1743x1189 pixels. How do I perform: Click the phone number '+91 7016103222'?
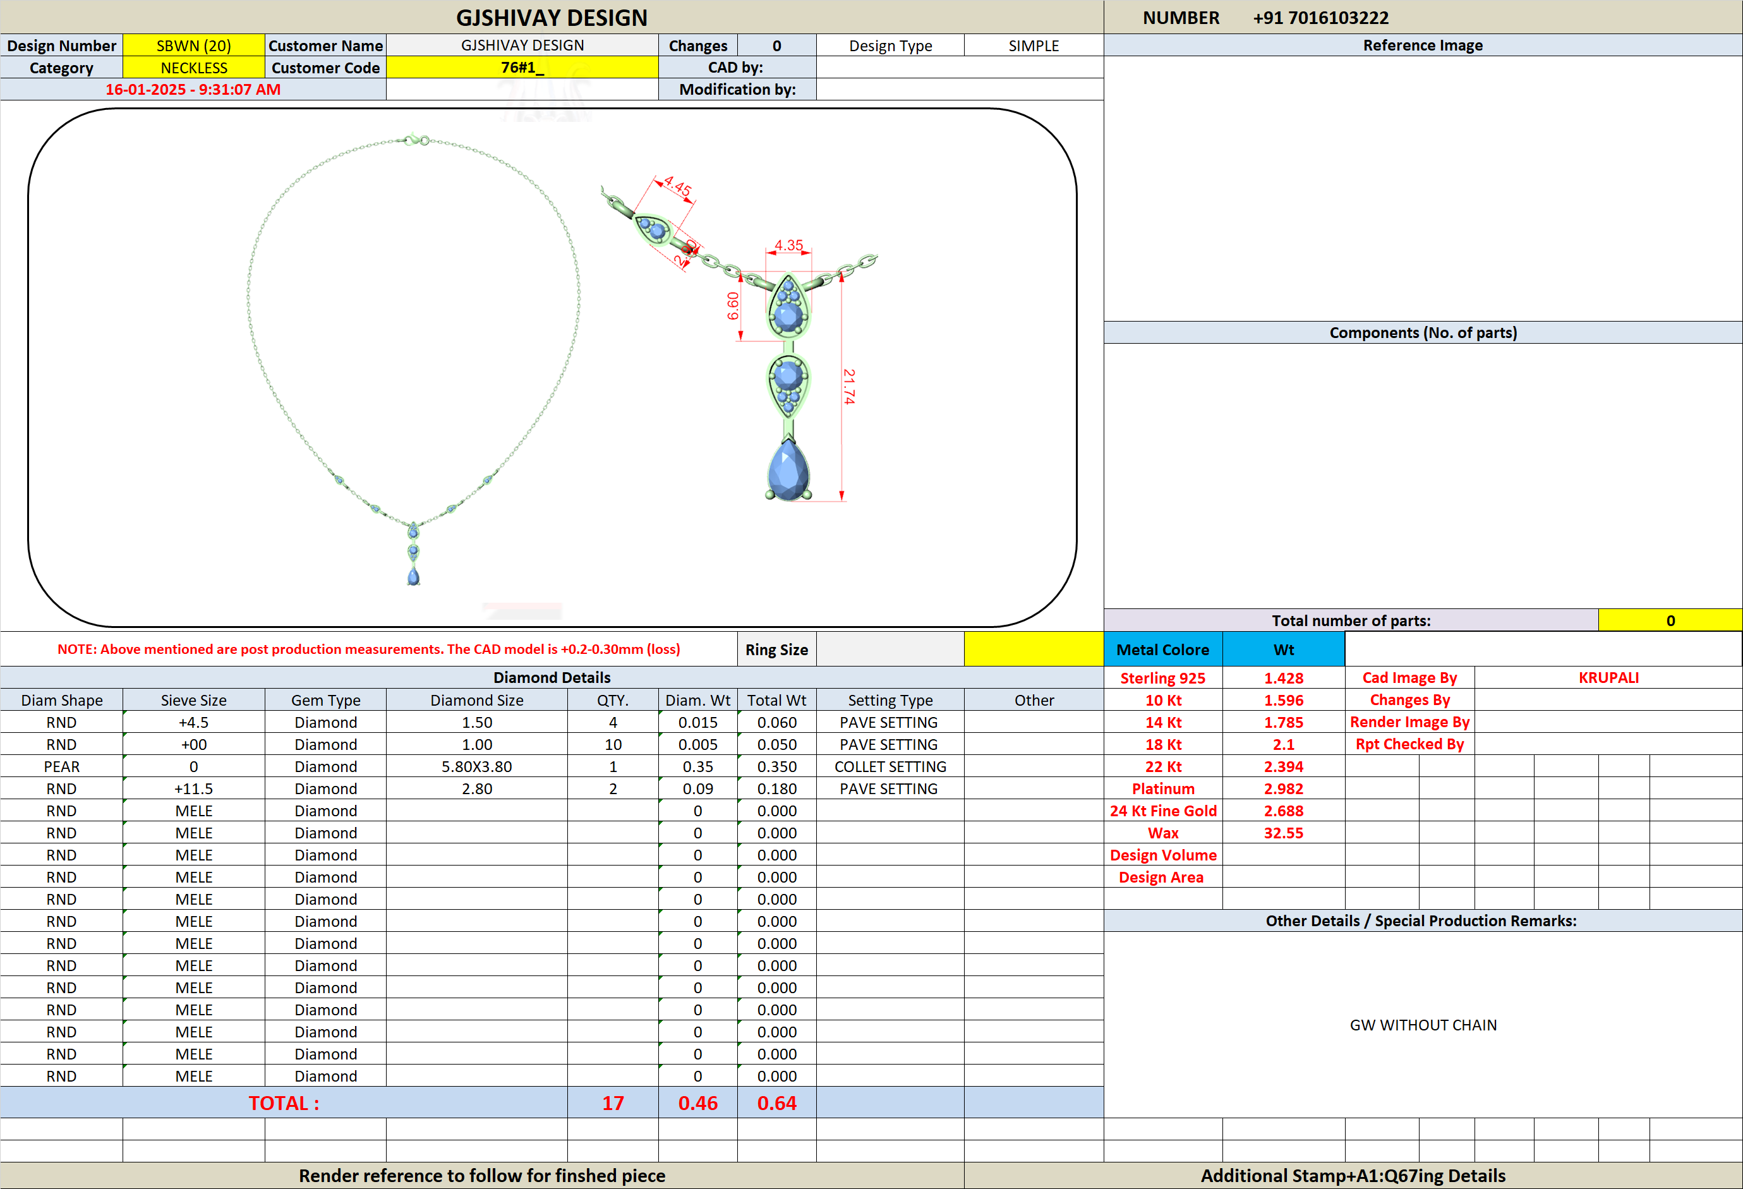click(1320, 17)
